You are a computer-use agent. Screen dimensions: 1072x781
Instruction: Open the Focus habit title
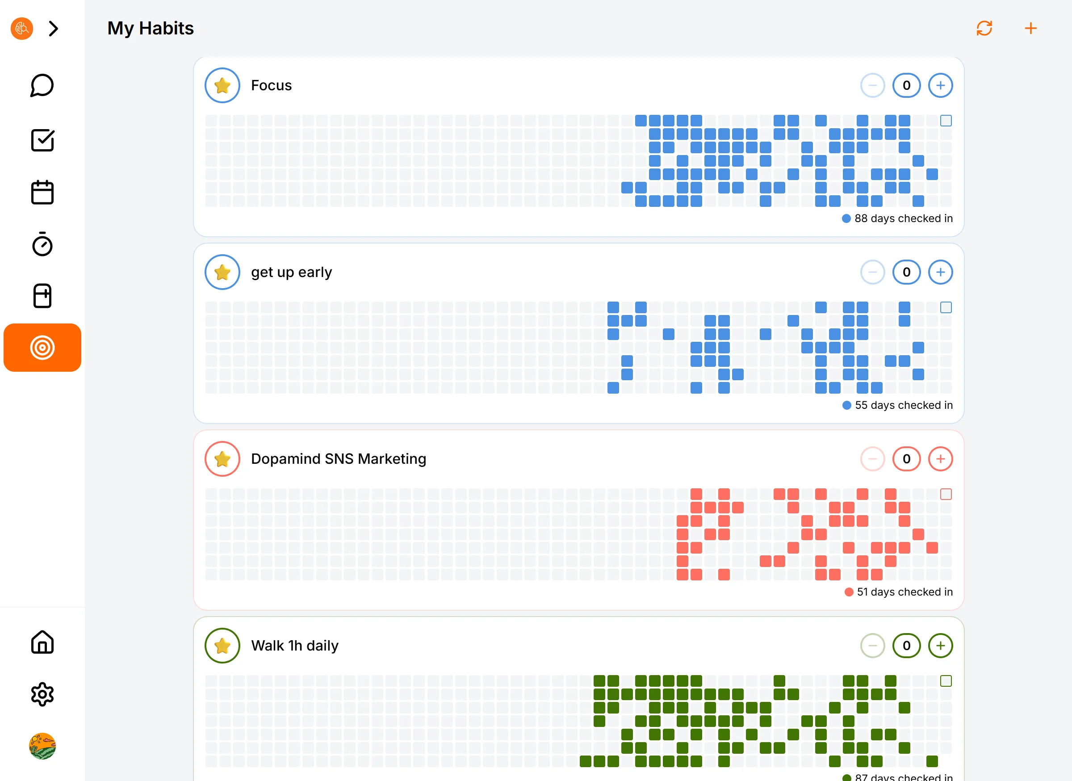271,86
